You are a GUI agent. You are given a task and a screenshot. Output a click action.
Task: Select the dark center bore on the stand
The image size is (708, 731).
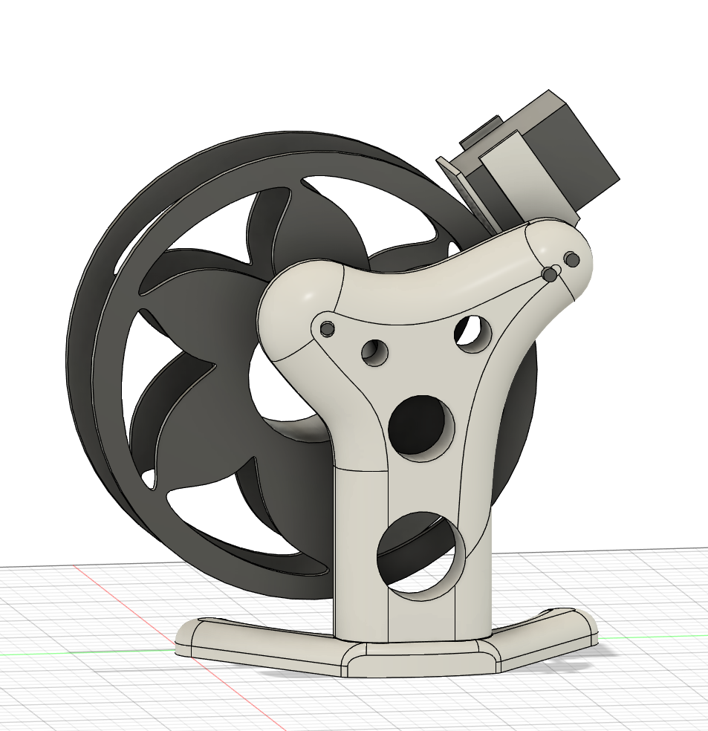click(x=421, y=429)
